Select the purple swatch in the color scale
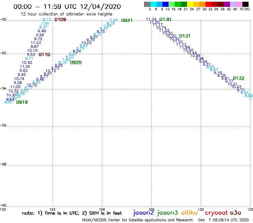Image resolution: width=253 pixels, height=223 pixels. coord(227,4)
